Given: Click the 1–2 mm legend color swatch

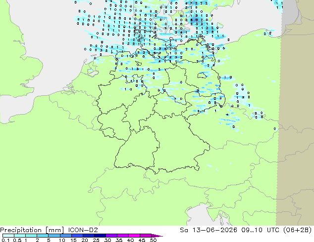Looking at the screenshot, I should tap(31, 236).
